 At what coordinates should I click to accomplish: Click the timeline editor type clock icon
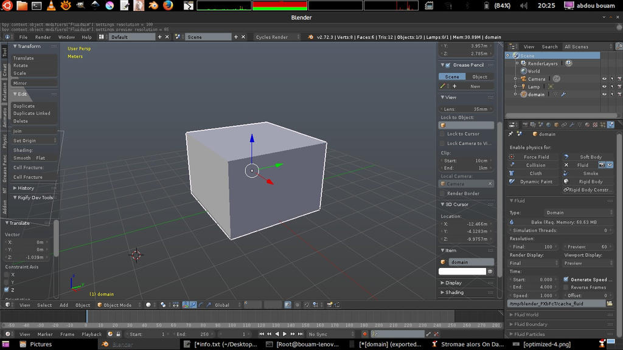pos(7,334)
